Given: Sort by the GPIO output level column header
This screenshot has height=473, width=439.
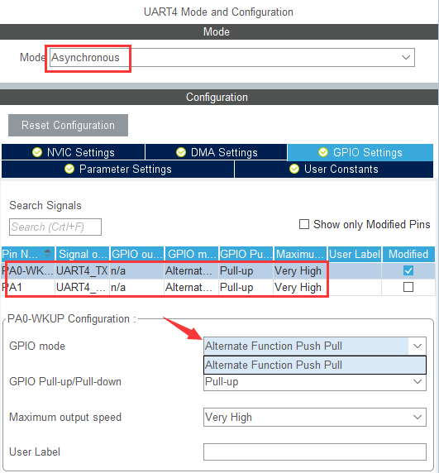Looking at the screenshot, I should 137,254.
